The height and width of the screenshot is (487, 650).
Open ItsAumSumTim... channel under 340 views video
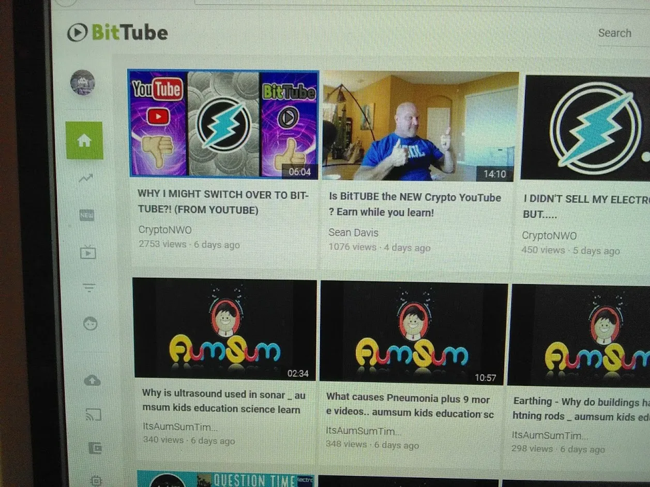coord(180,427)
